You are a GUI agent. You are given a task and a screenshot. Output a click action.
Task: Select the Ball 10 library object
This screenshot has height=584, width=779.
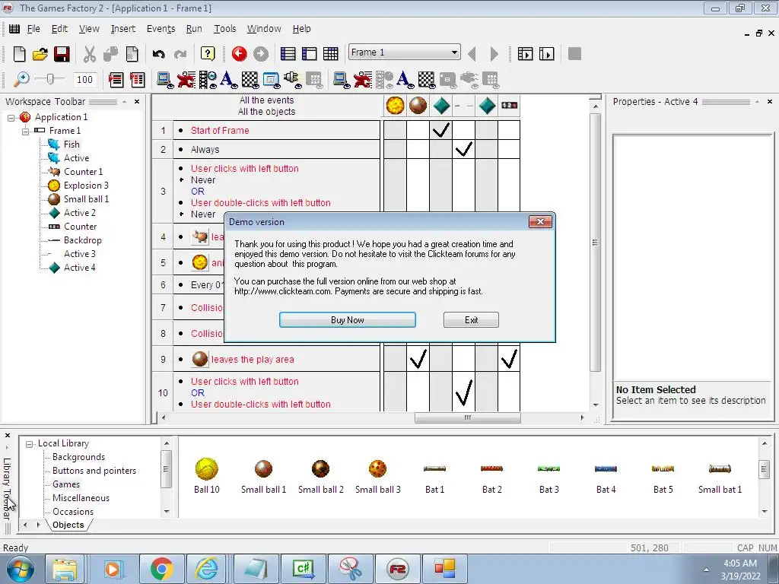coord(207,476)
